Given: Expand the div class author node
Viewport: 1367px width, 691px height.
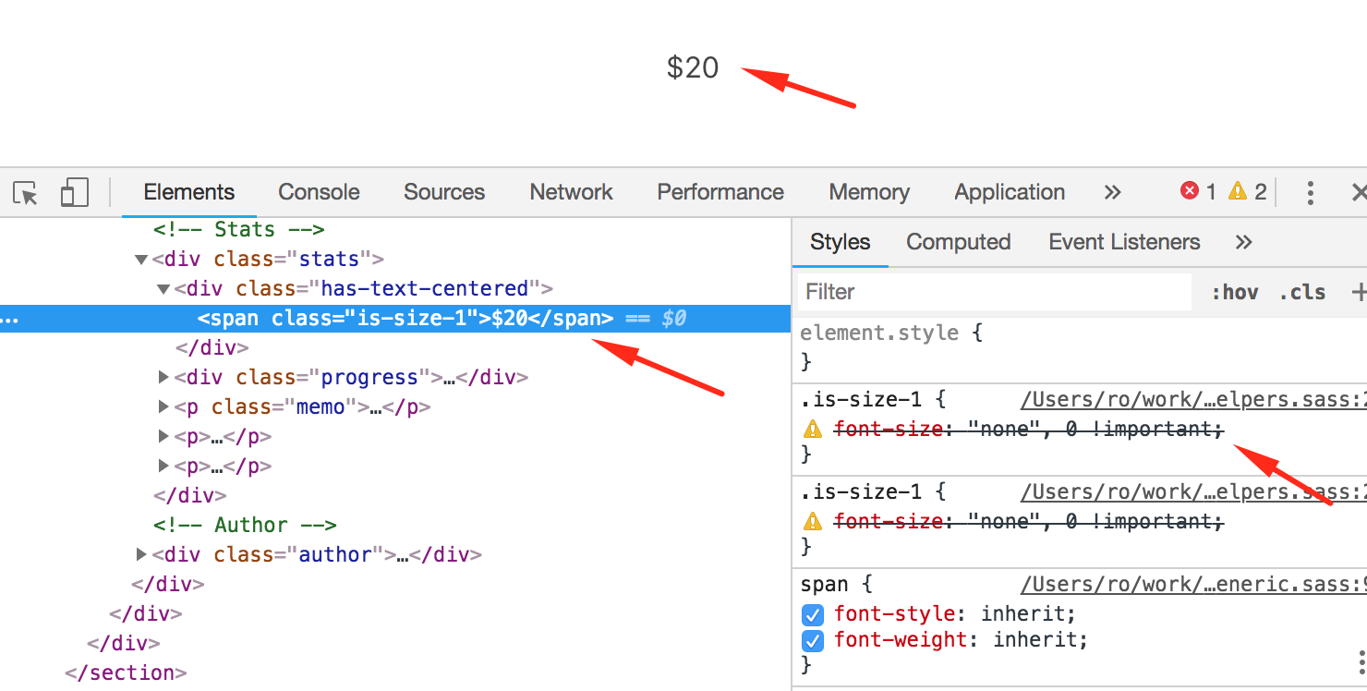Looking at the screenshot, I should [x=141, y=554].
